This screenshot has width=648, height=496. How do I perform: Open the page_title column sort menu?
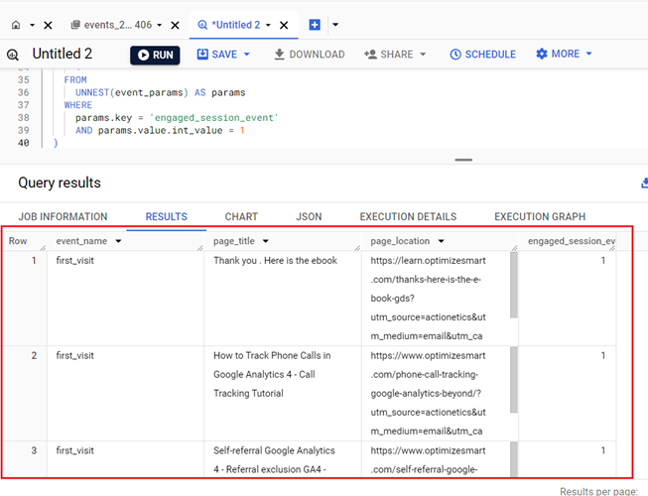tap(266, 241)
